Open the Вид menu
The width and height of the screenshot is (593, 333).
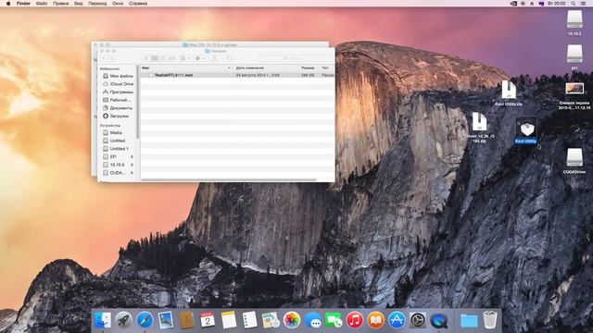click(x=78, y=4)
